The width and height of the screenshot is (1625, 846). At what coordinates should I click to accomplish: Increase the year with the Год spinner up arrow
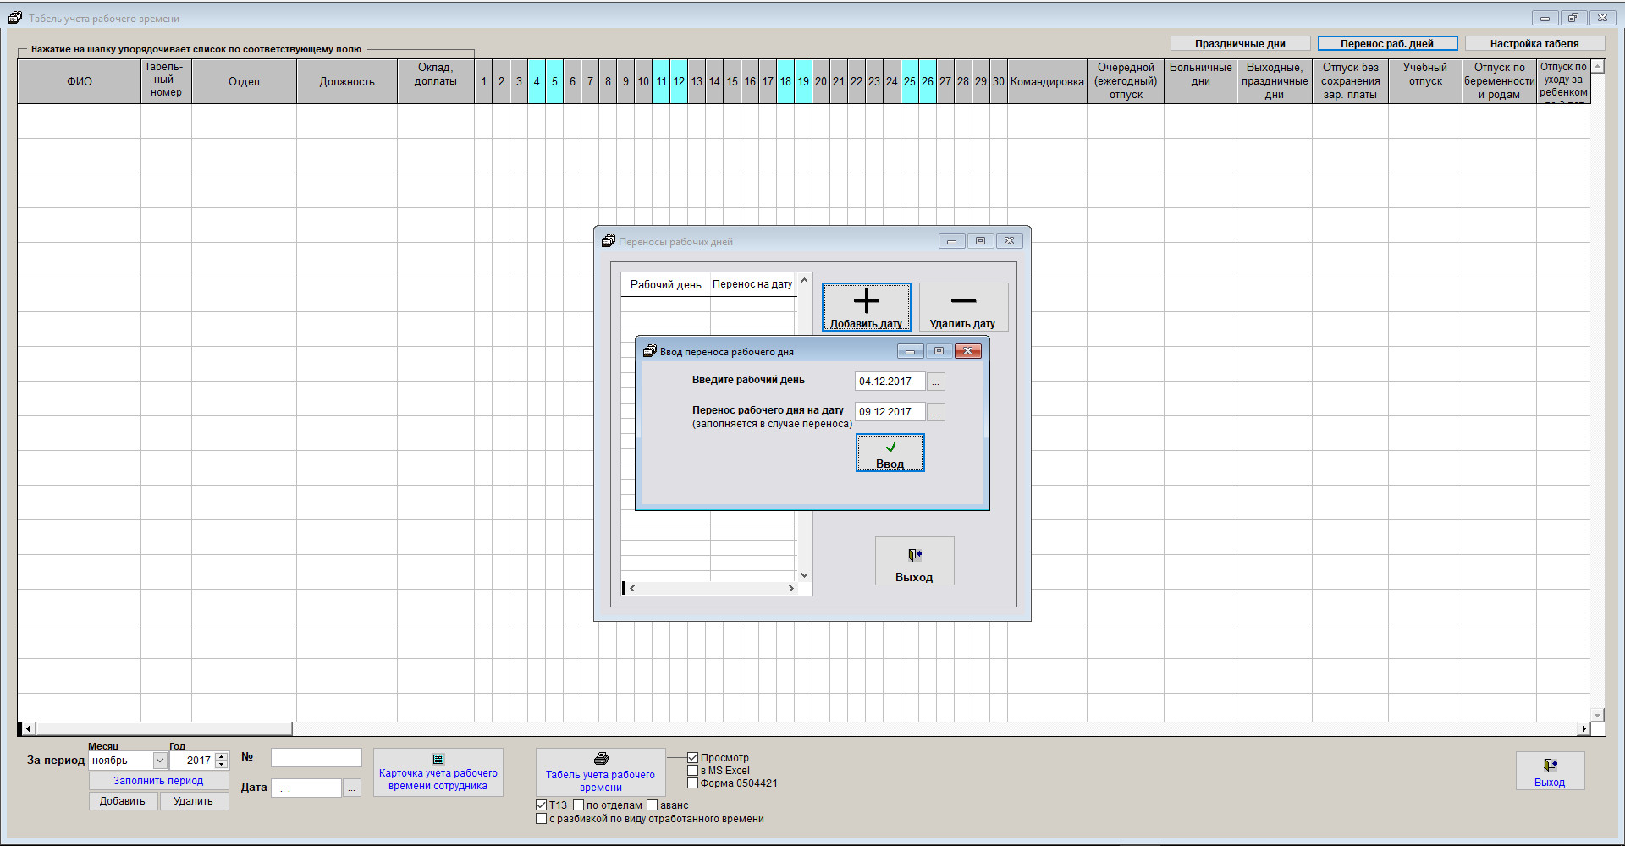222,756
